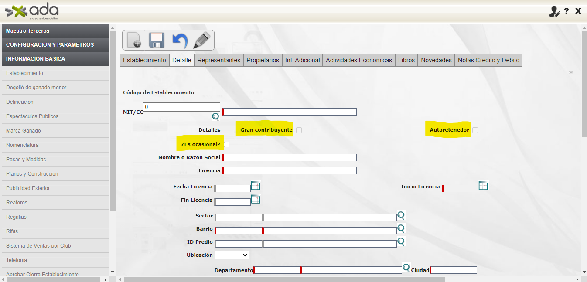The width and height of the screenshot is (587, 282).
Task: Switch to the Actividades Economicas tab
Action: point(358,61)
